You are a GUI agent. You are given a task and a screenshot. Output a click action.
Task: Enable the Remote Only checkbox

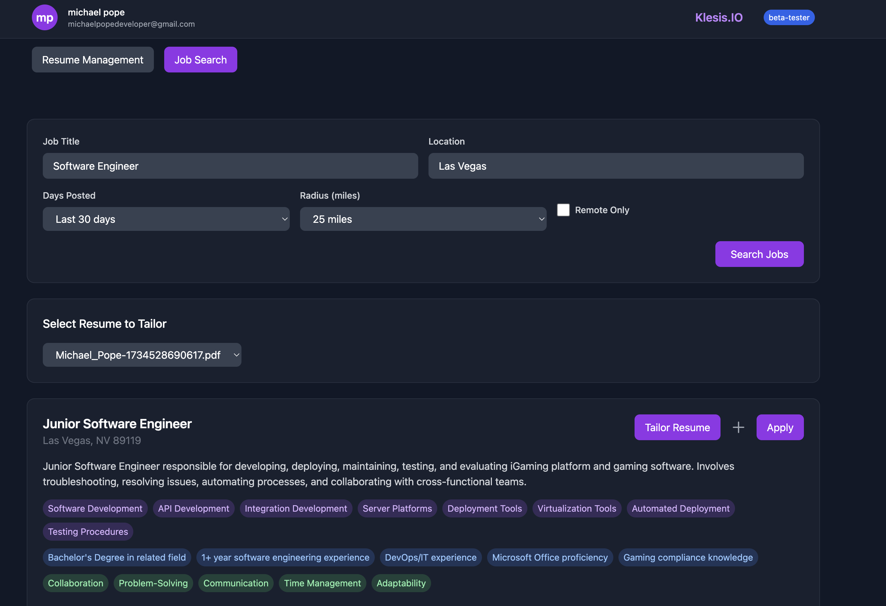click(x=563, y=210)
